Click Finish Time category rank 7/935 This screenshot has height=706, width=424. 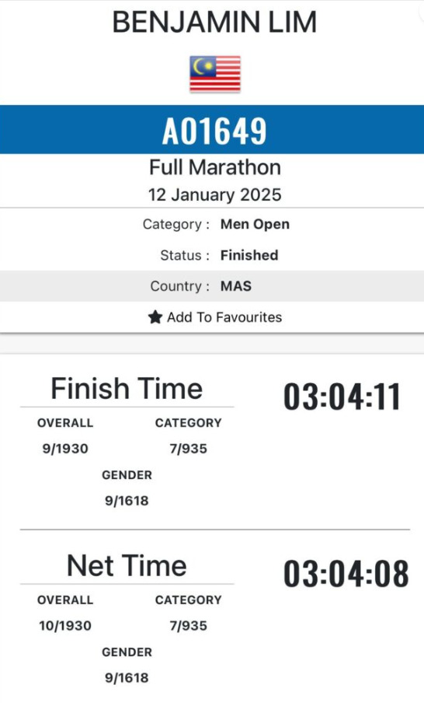pos(189,449)
